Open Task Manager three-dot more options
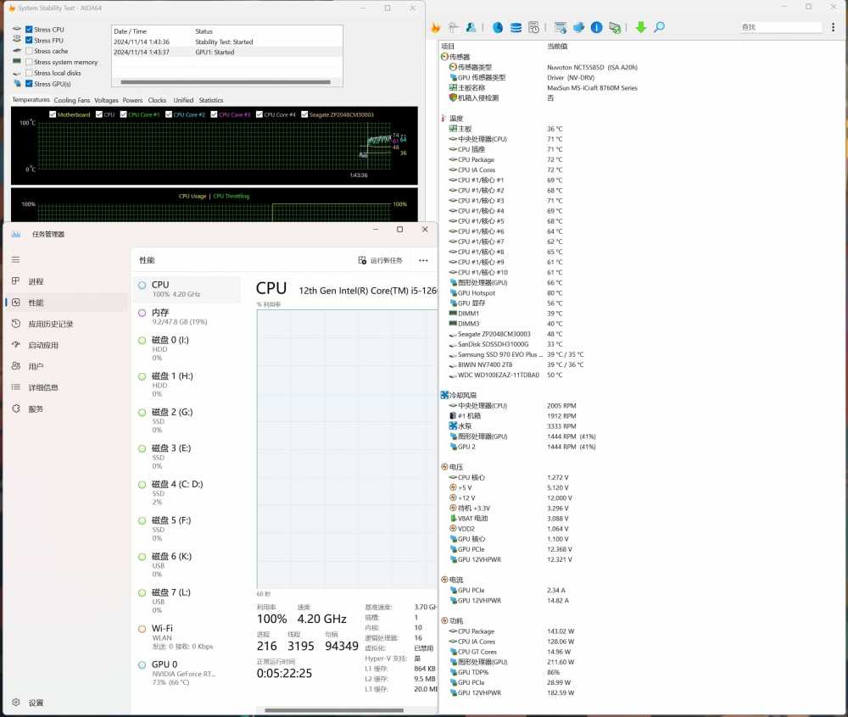Viewport: 848px width, 717px height. tap(423, 260)
